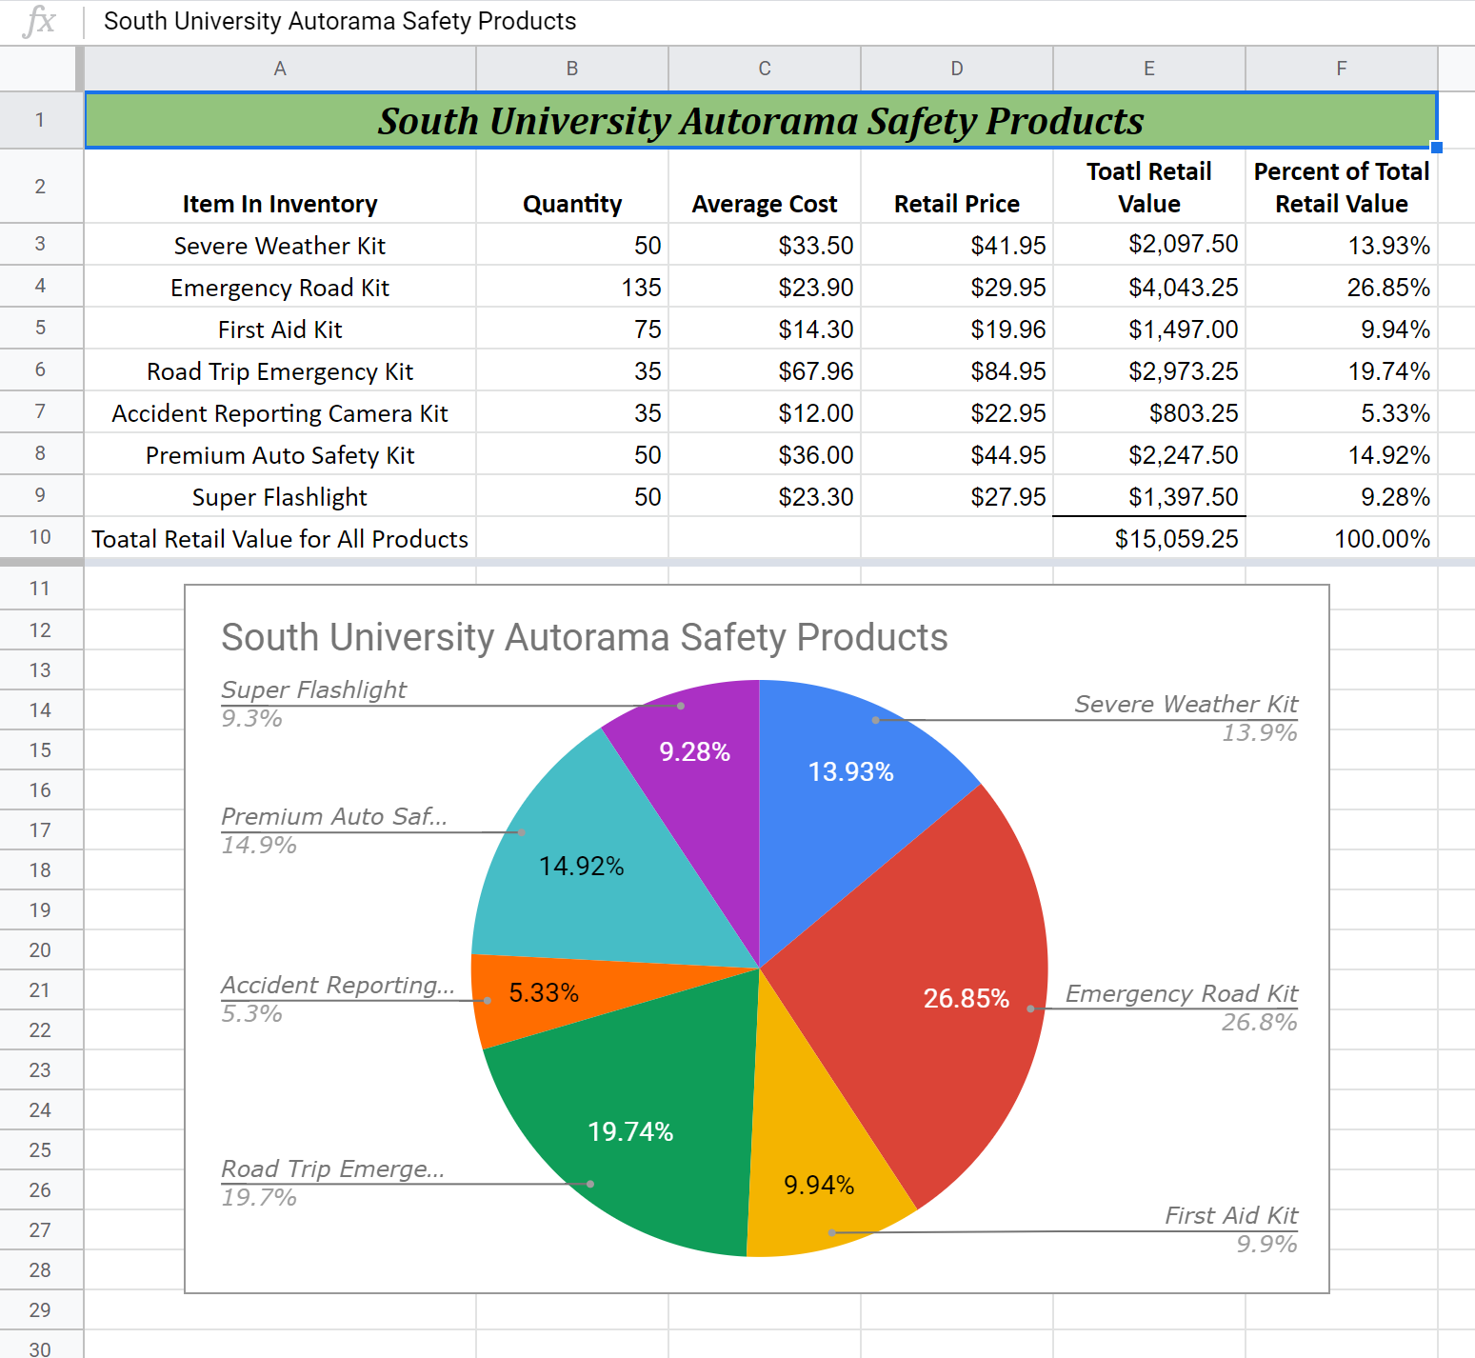Click percent cell 26.85% in column F

pyautogui.click(x=1342, y=287)
